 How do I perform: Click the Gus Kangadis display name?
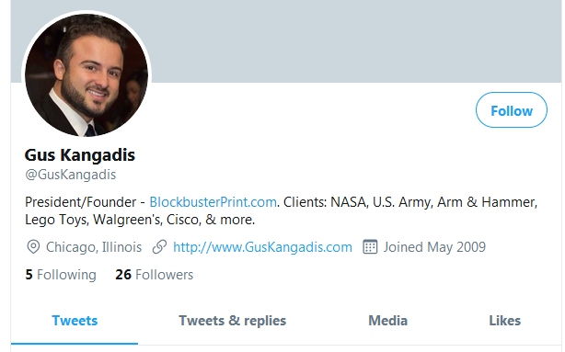[80, 155]
